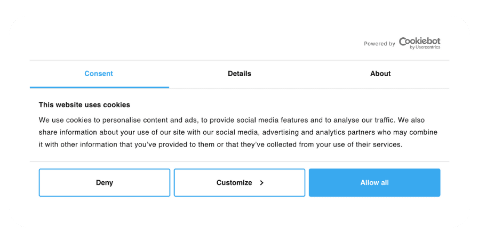Click the 'by Usercentrics' text under the logo

(425, 47)
